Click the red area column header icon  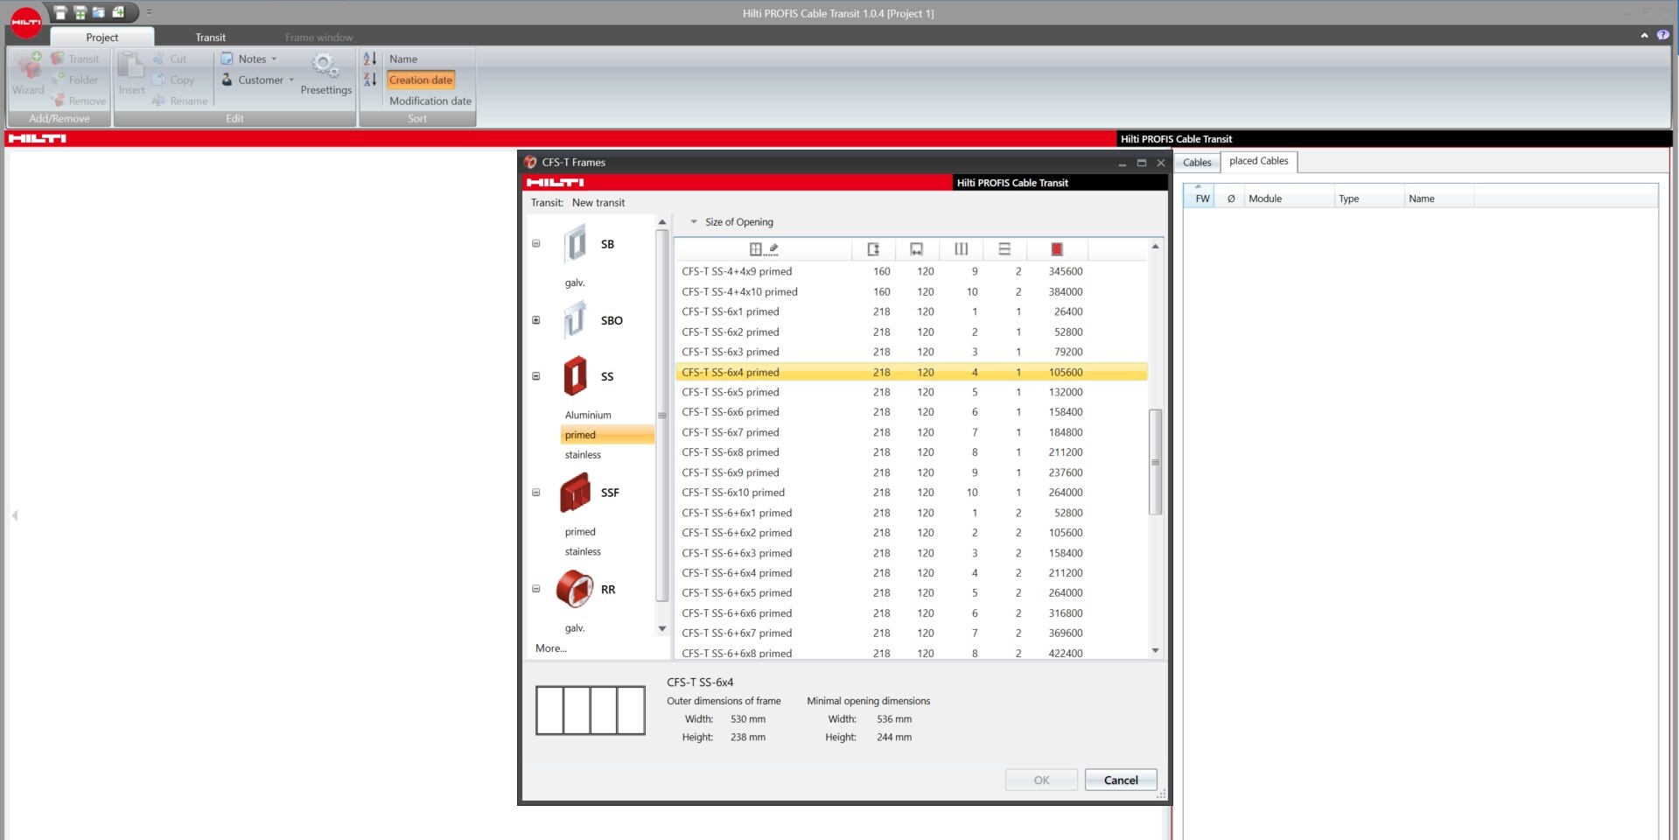(1056, 249)
